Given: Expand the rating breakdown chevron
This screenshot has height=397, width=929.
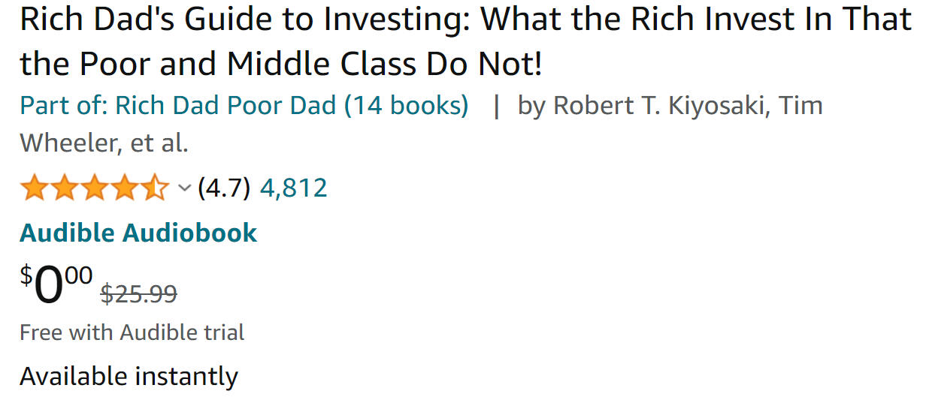Looking at the screenshot, I should coord(184,188).
